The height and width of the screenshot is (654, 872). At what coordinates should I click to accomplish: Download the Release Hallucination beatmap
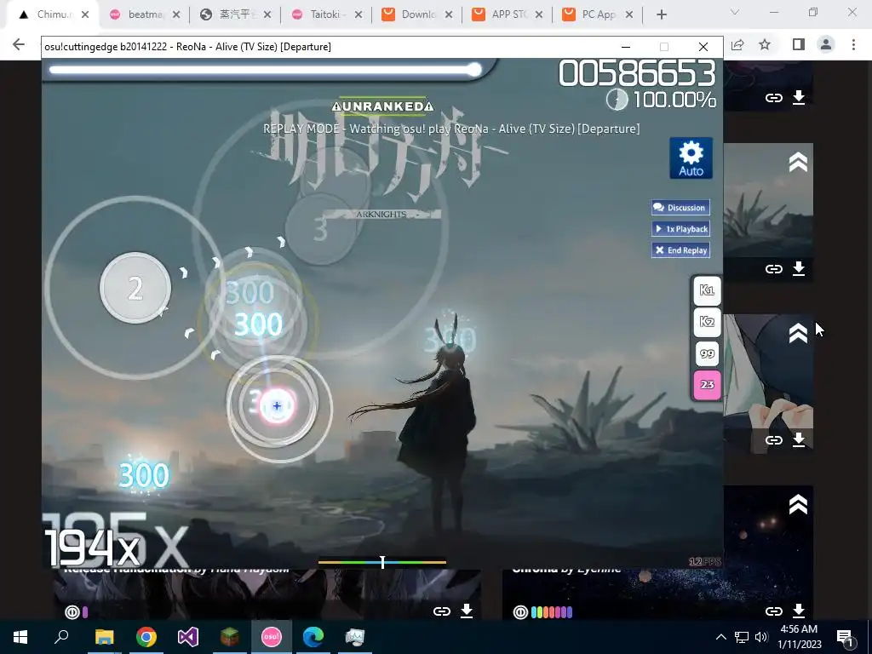(467, 611)
